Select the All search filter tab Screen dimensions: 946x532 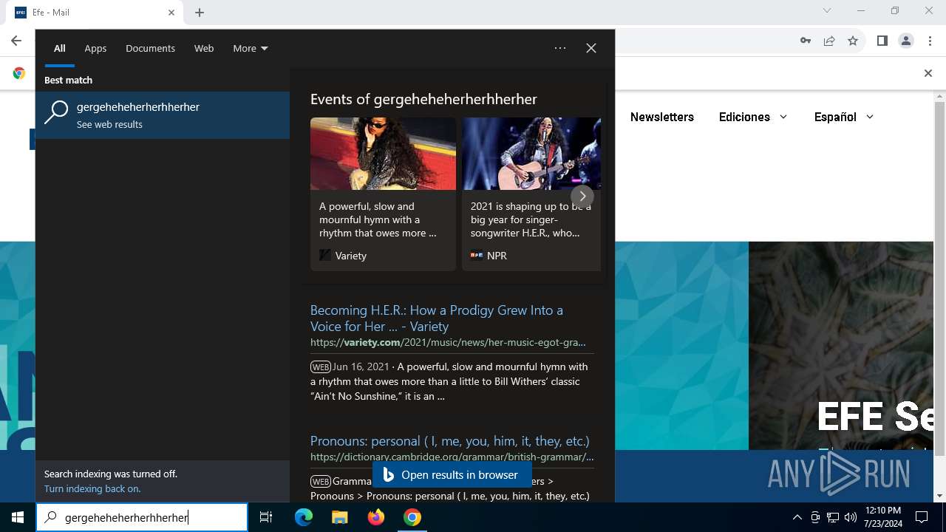tap(60, 48)
